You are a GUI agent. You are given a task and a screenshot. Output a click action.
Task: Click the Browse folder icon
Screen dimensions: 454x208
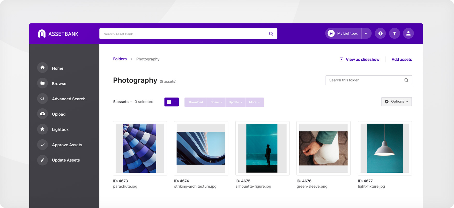click(x=42, y=83)
